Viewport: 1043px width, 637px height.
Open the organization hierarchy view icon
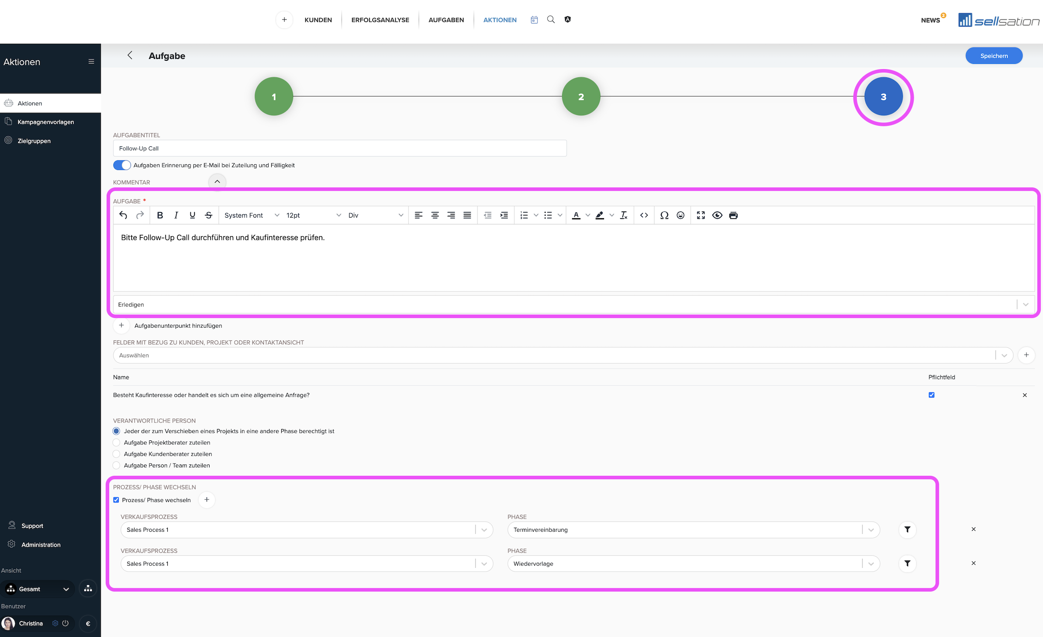click(88, 589)
